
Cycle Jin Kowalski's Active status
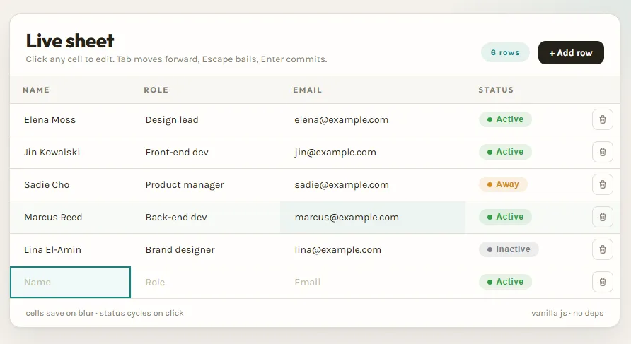click(505, 152)
